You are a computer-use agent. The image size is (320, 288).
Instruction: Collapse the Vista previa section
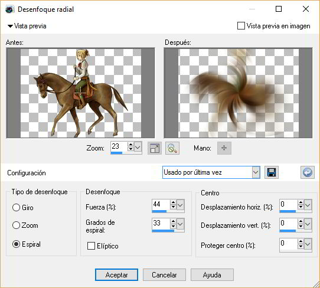tap(10, 26)
